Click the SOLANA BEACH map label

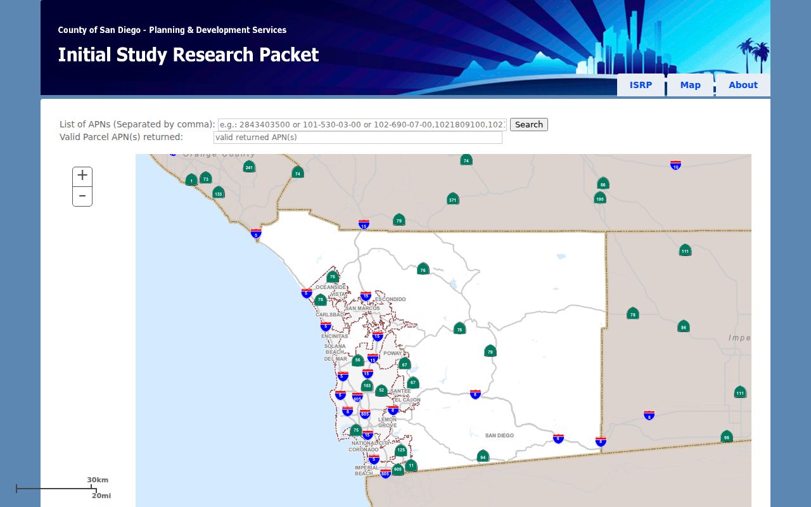tap(335, 349)
